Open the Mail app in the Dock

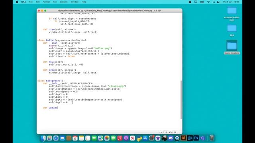(x=62, y=138)
